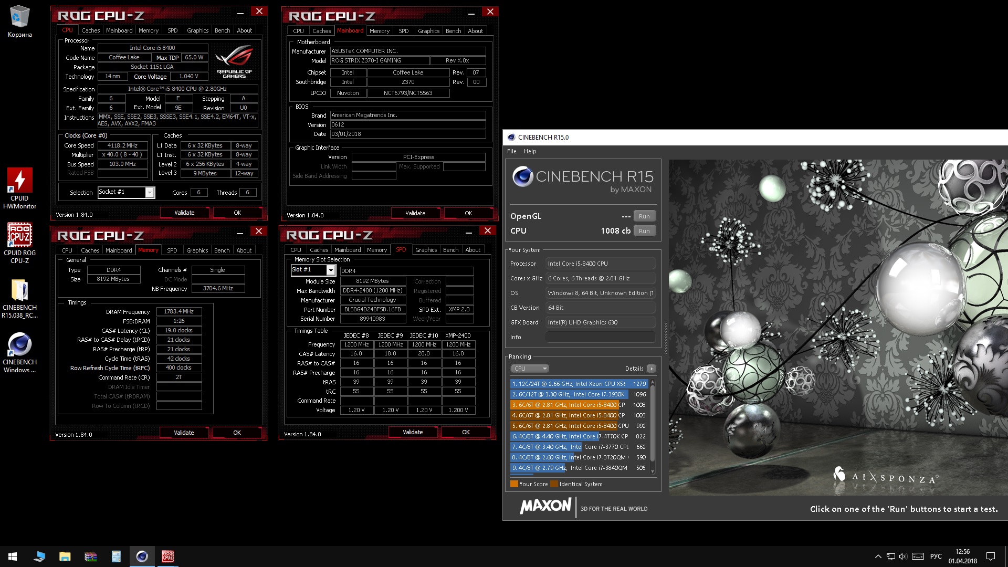Open the Help menu in Cinebench
The width and height of the screenshot is (1008, 567).
point(530,151)
